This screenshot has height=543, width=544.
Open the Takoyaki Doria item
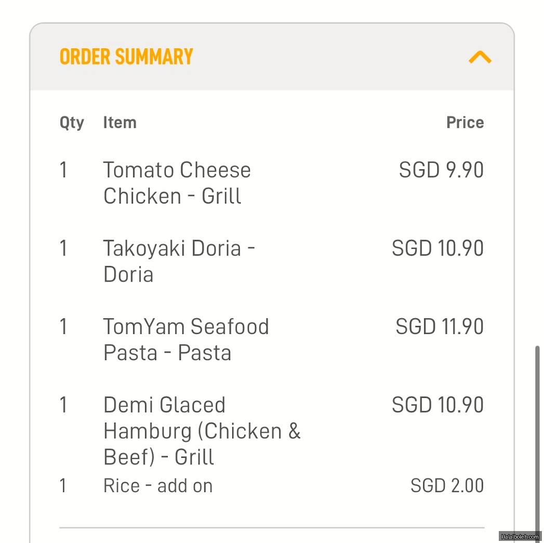tap(179, 261)
